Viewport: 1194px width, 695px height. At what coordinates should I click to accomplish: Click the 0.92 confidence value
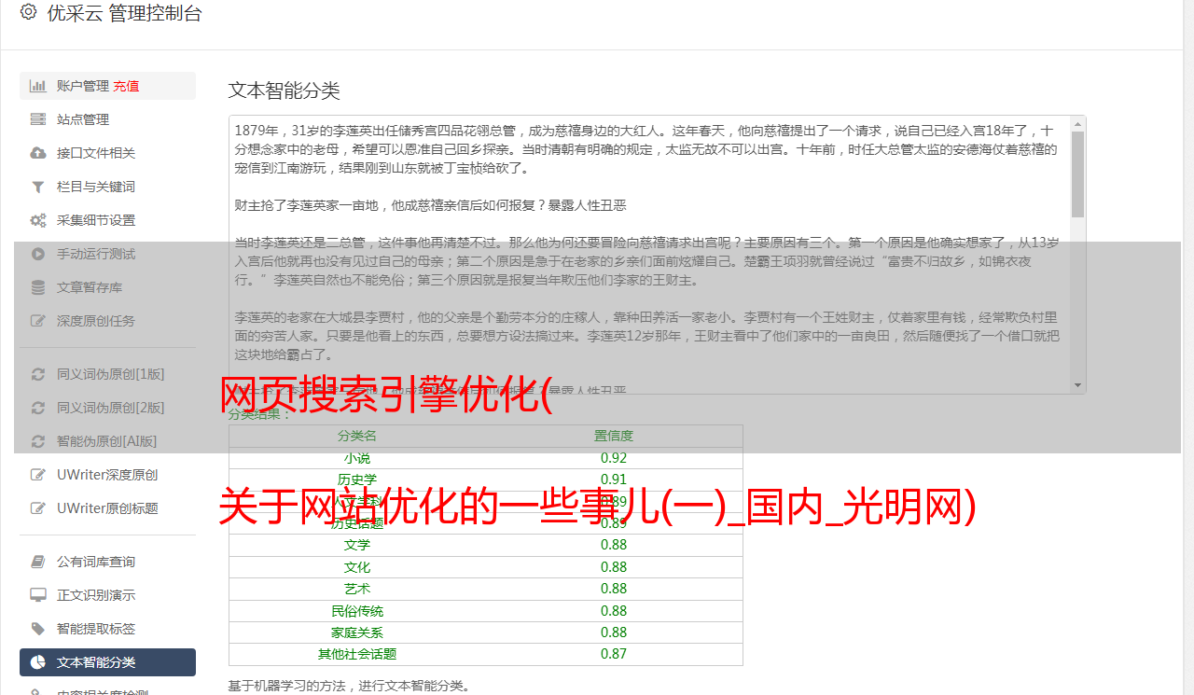tap(614, 458)
